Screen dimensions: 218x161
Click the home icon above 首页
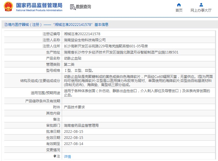(179, 5)
